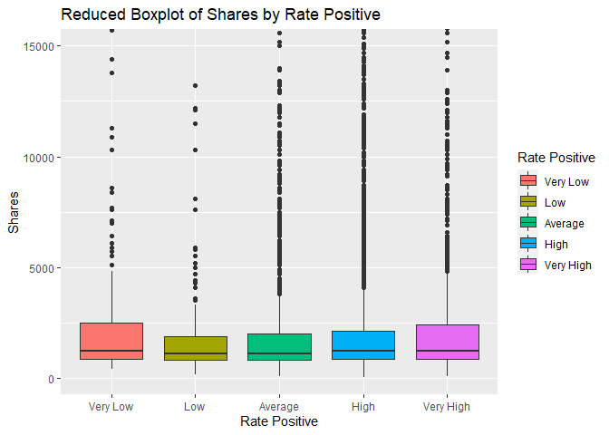Screen dimensions: 609x435
Task: Click the green Average box
Action: click(x=278, y=346)
